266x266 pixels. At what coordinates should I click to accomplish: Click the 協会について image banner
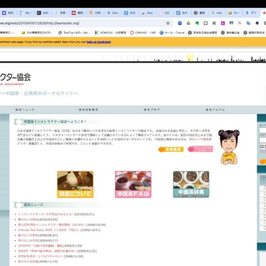click(x=75, y=184)
